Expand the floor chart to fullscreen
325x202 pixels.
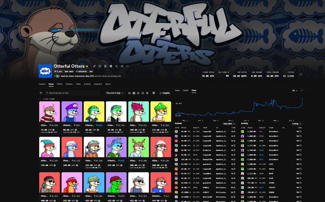coord(302,91)
